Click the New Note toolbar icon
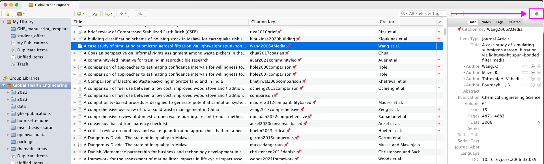Screen dimensions: 544x164 coord(109,14)
